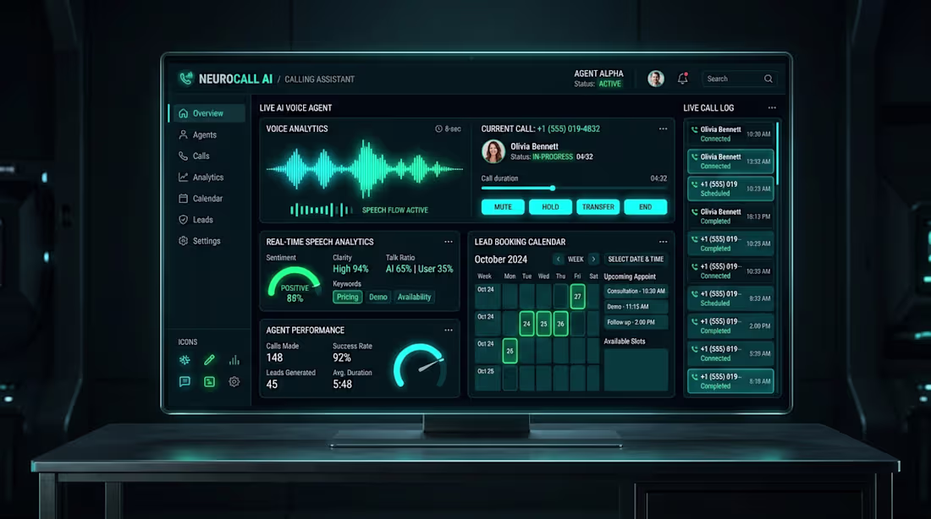Screen dimensions: 931x519
Task: End the current call
Action: click(646, 207)
